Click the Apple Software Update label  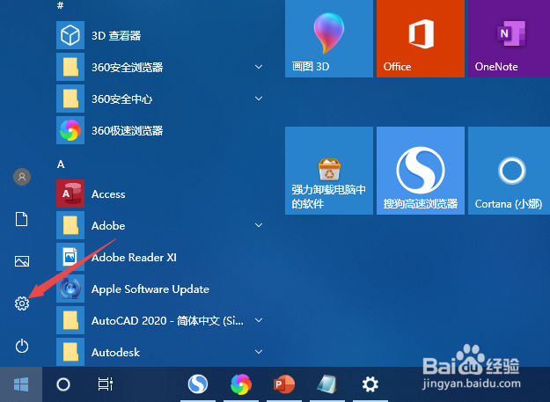pyautogui.click(x=150, y=289)
